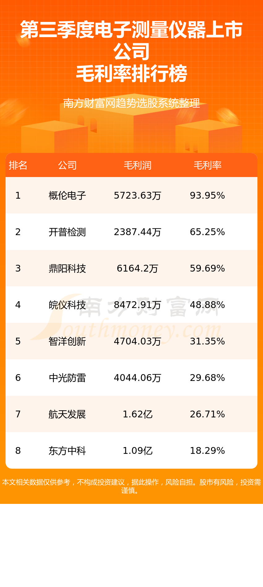263x587 pixels.
Task: Click the title 毛利率排行榜
Action: click(131, 74)
